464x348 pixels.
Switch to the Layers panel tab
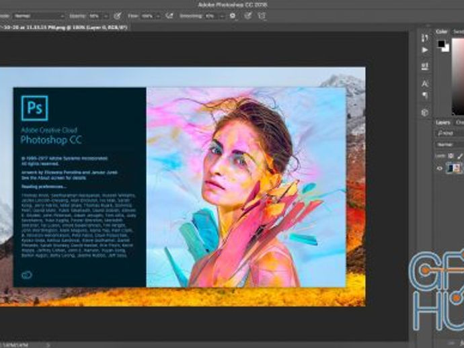(x=443, y=122)
